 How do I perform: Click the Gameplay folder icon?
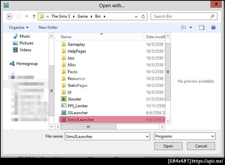pyautogui.click(x=64, y=44)
